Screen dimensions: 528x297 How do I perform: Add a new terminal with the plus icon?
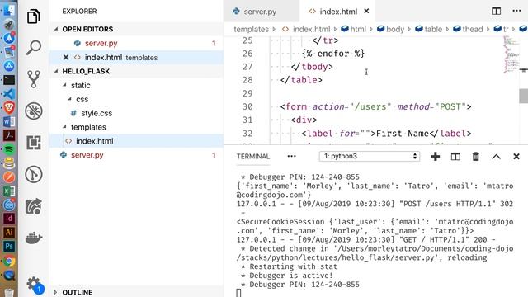[435, 156]
